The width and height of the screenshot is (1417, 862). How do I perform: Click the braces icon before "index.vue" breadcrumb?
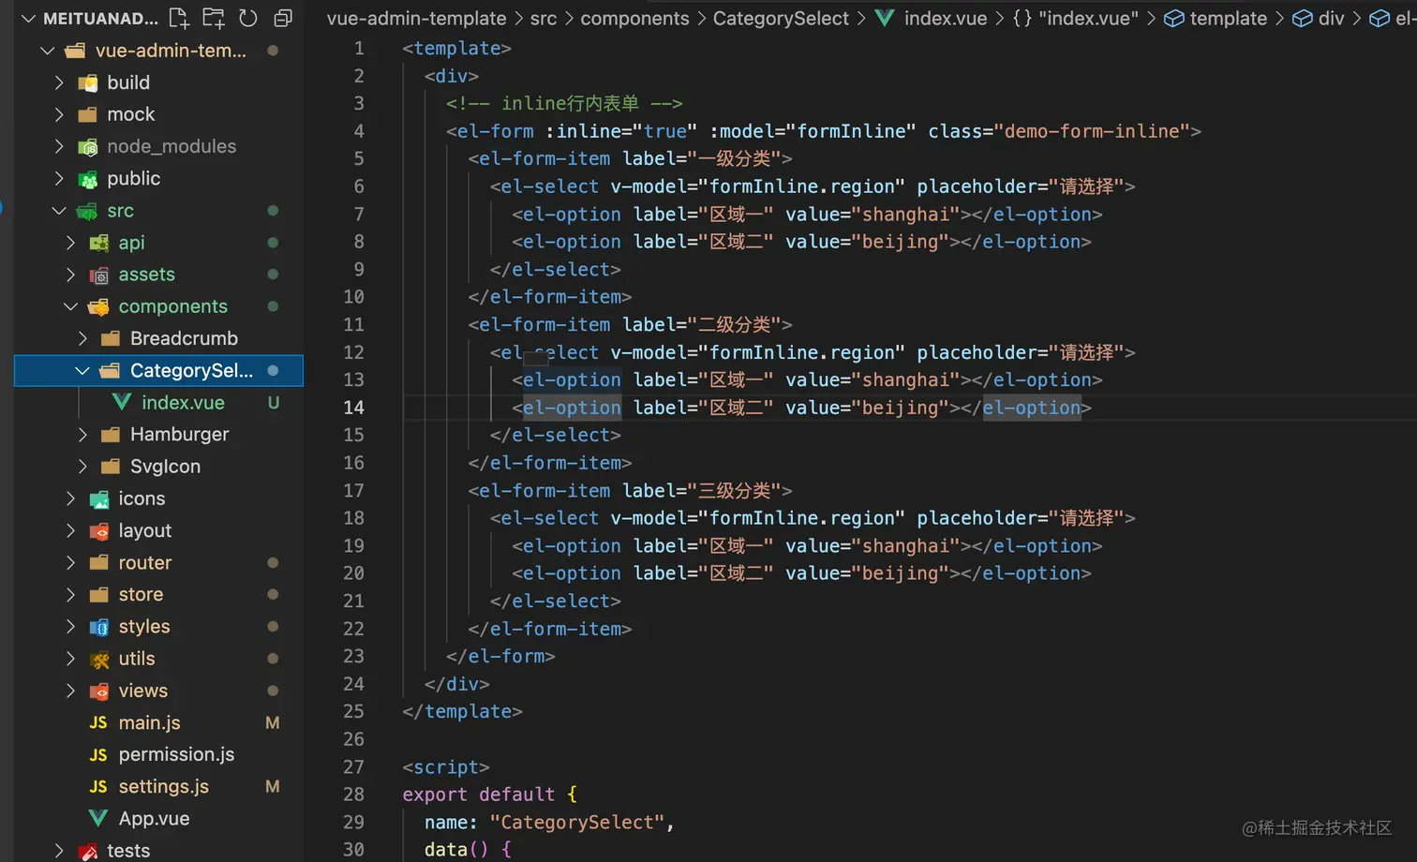[x=1022, y=18]
